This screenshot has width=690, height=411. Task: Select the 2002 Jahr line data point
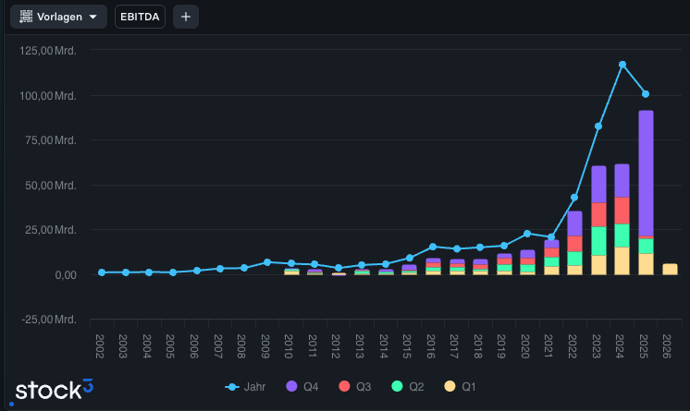(x=102, y=272)
